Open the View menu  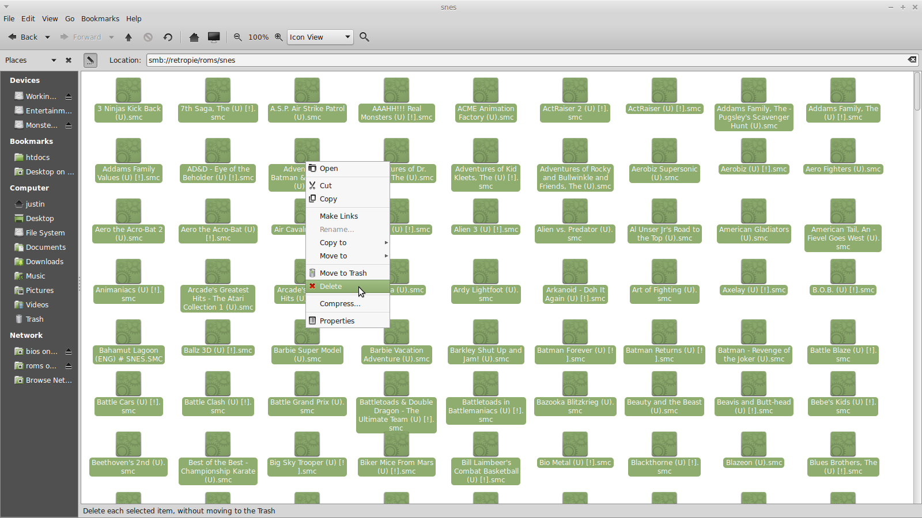pyautogui.click(x=50, y=19)
